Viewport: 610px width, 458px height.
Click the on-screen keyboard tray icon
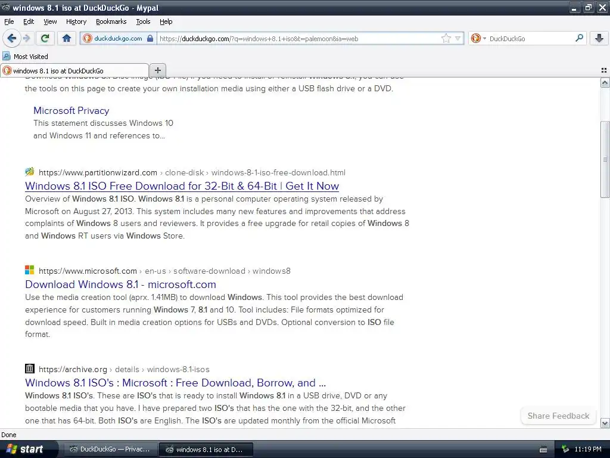(543, 450)
